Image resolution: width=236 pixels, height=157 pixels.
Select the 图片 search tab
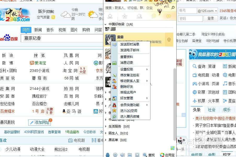(x=74, y=30)
